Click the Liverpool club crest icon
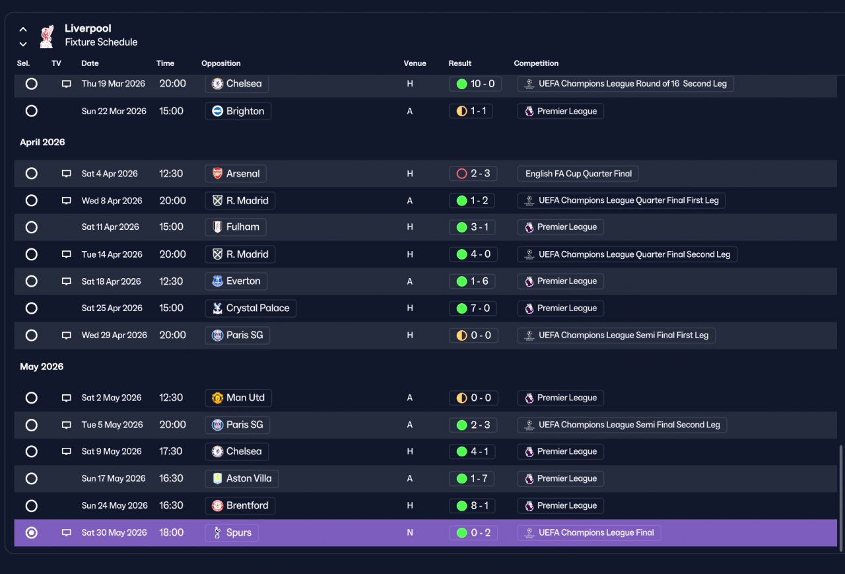This screenshot has height=574, width=845. pos(46,36)
